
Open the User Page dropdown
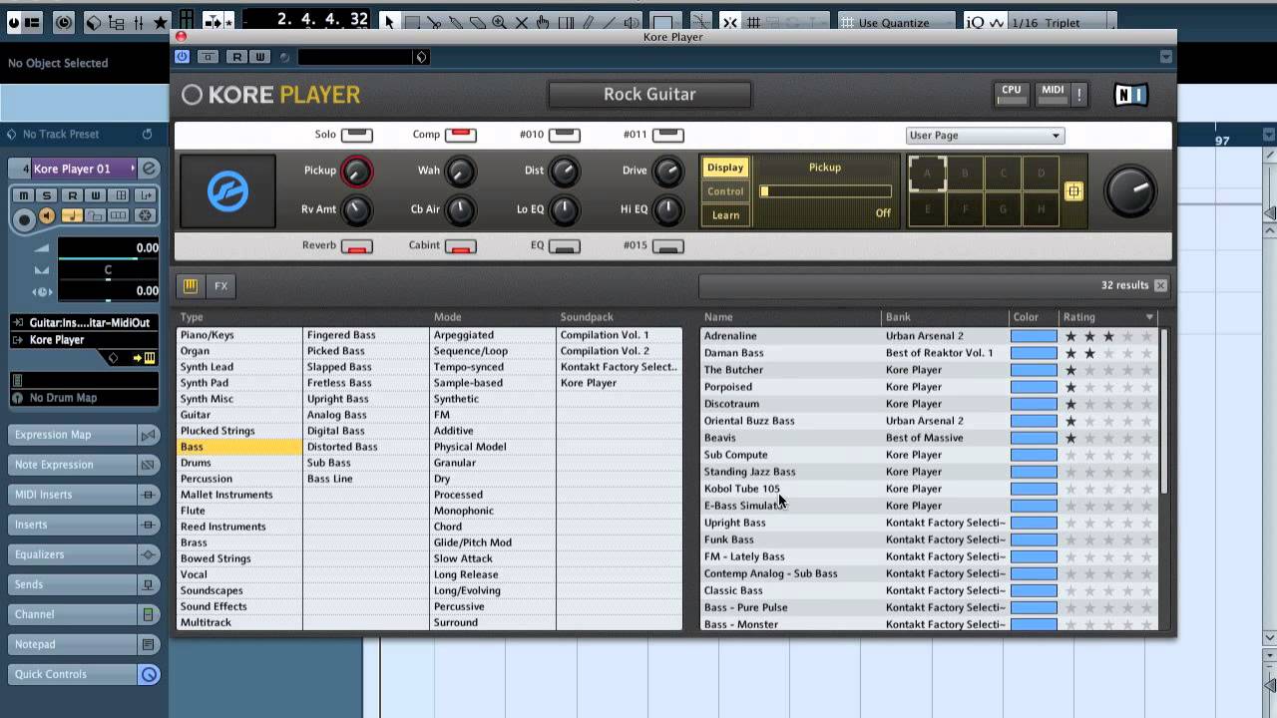[985, 136]
